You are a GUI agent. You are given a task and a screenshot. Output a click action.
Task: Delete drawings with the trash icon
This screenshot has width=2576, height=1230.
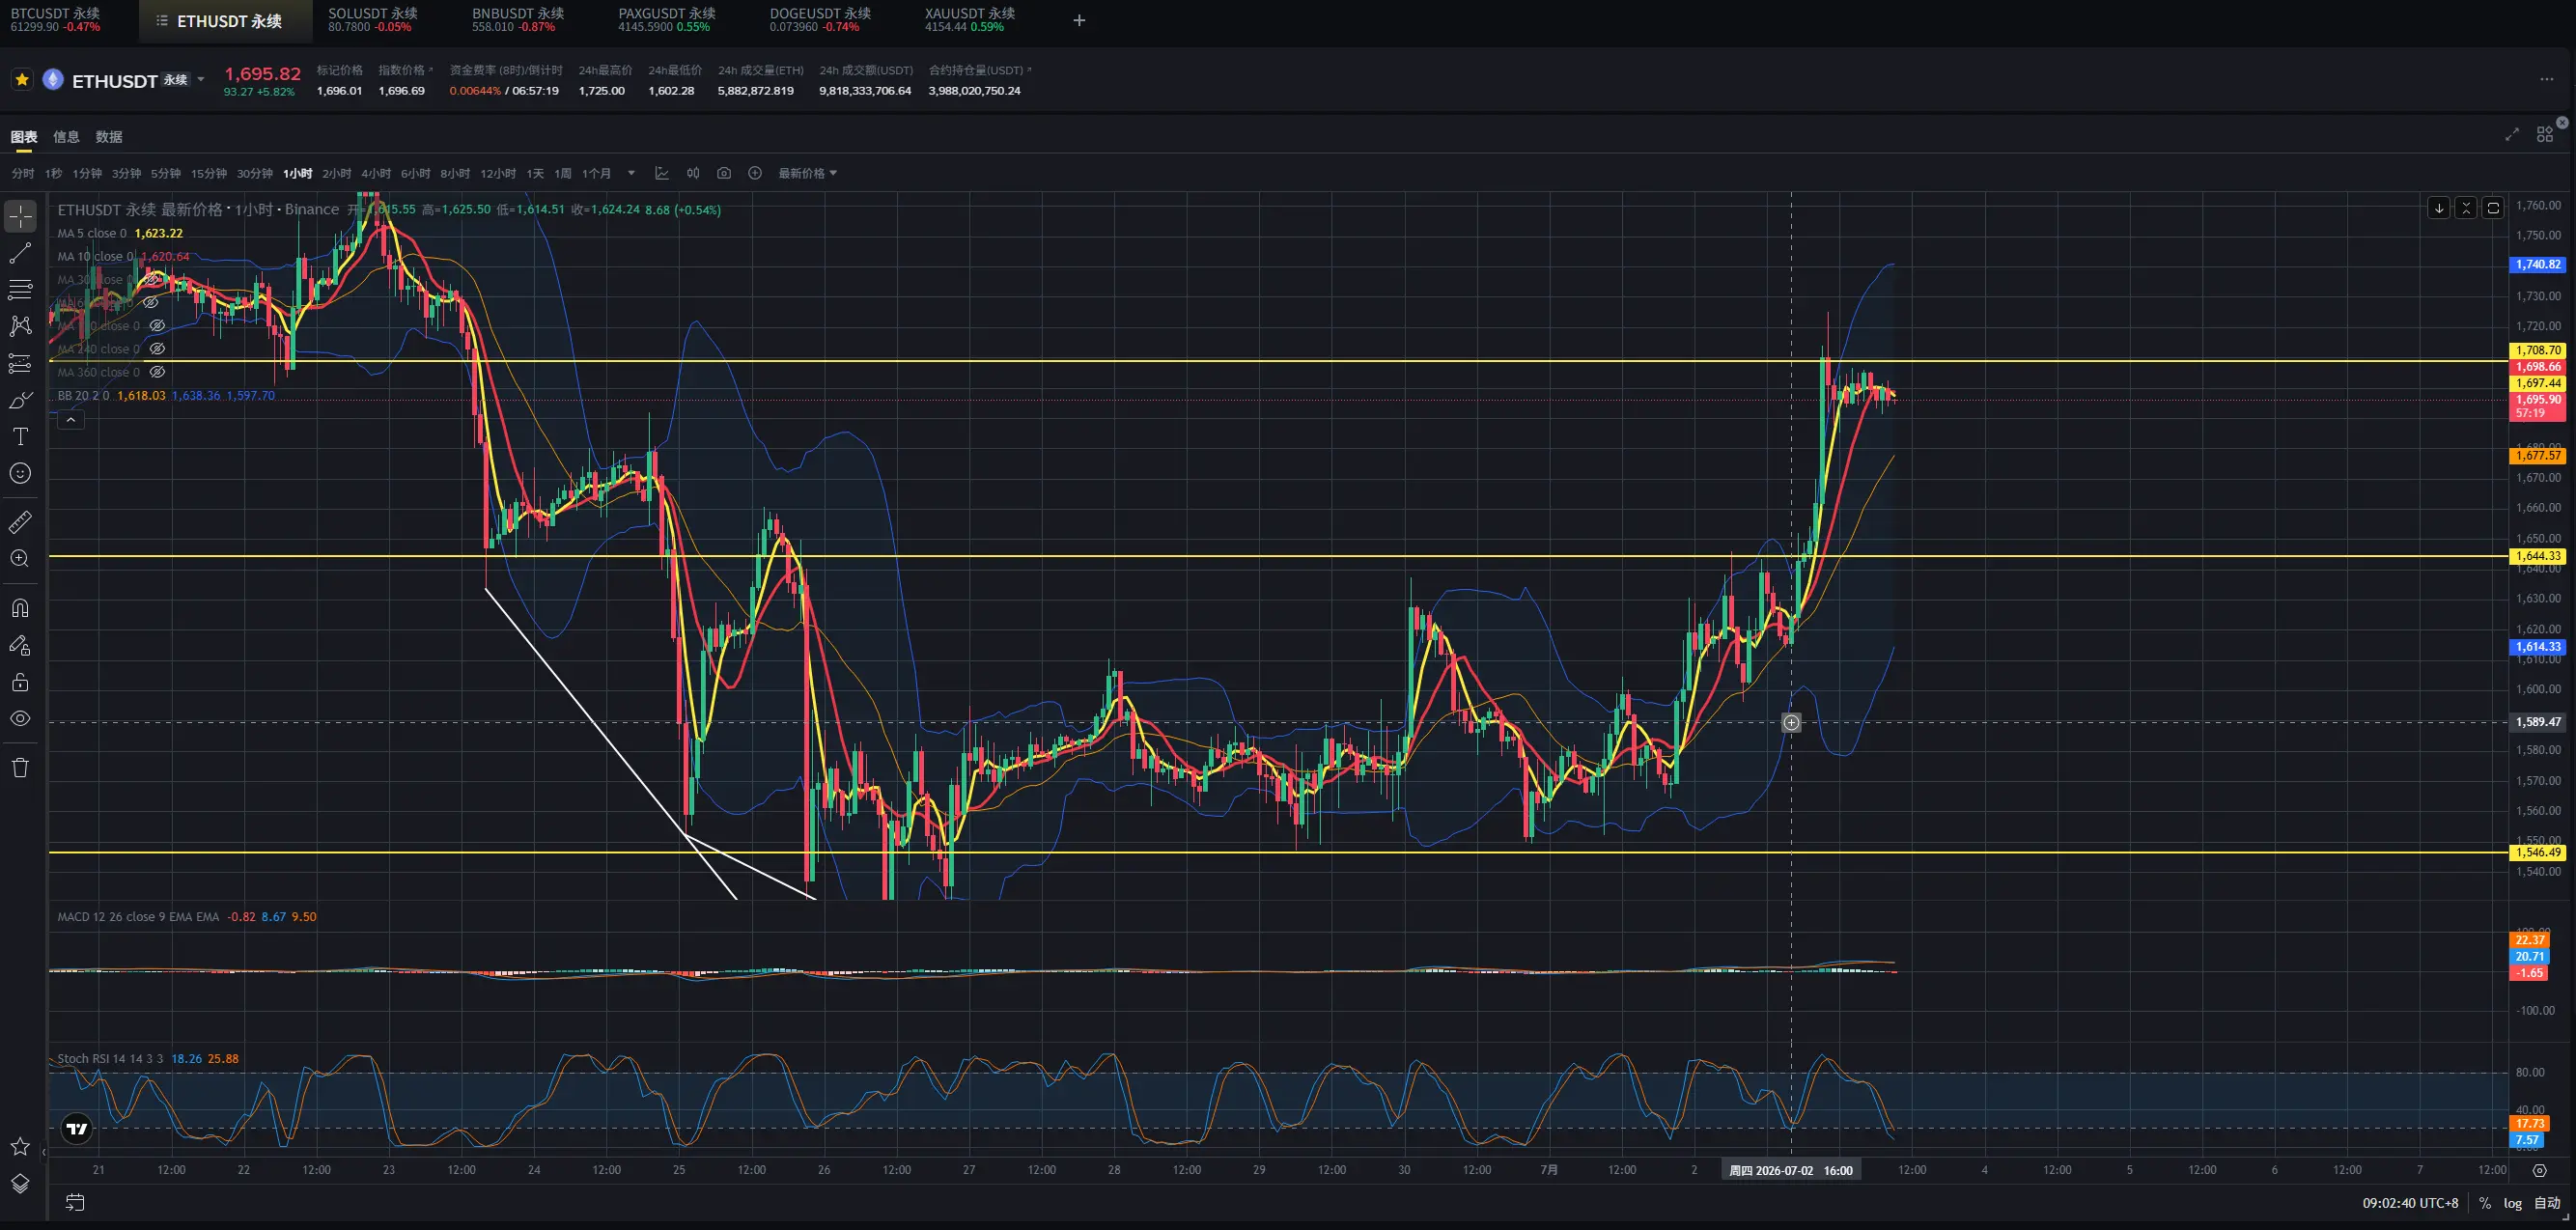coord(20,768)
